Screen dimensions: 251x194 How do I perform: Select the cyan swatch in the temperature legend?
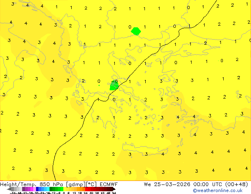(x=48, y=189)
